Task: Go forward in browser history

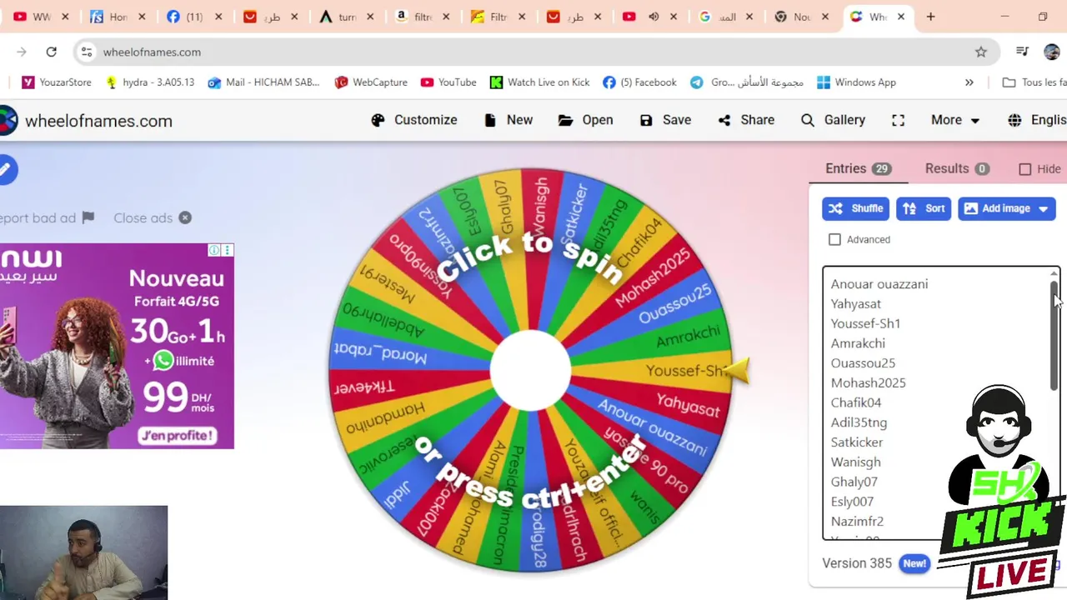Action: point(21,52)
